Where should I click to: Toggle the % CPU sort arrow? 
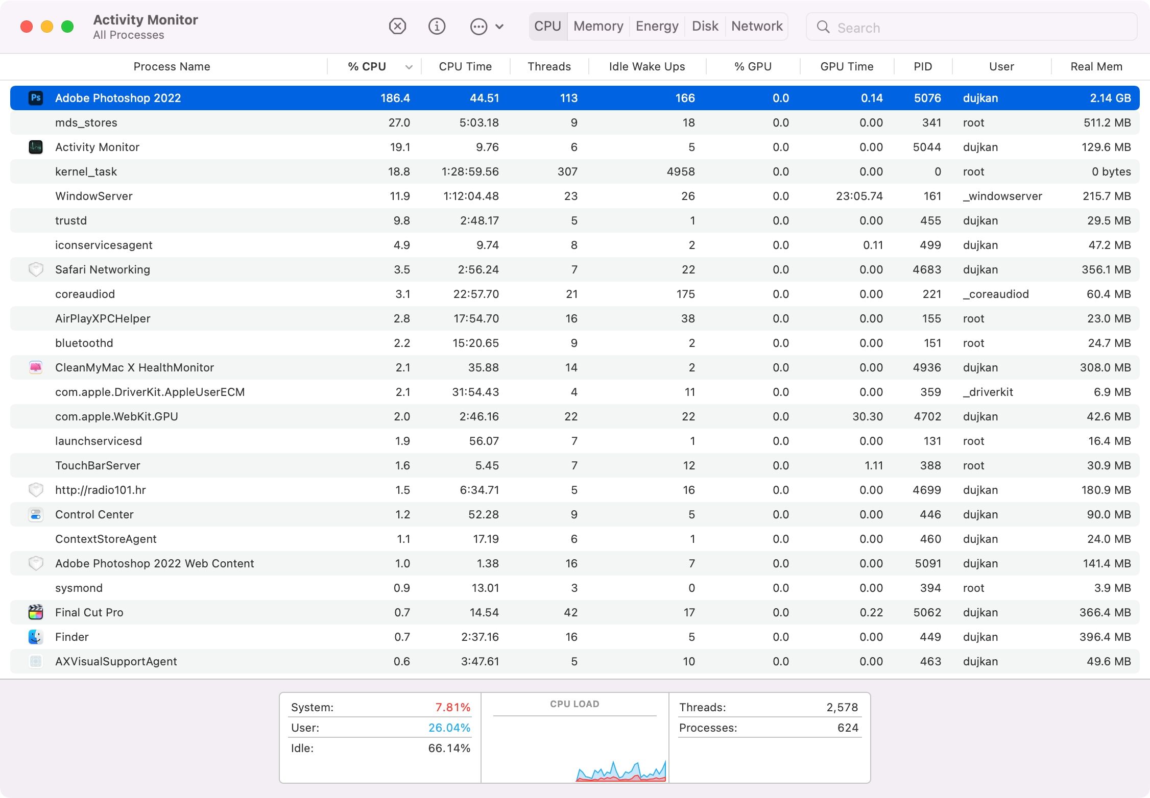tap(409, 67)
